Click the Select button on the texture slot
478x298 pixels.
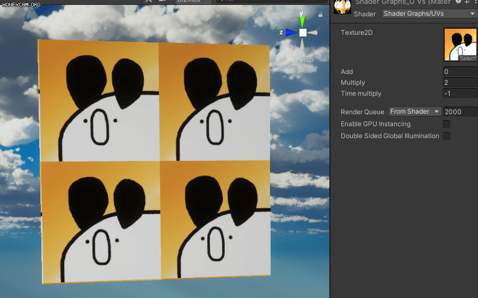[468, 58]
